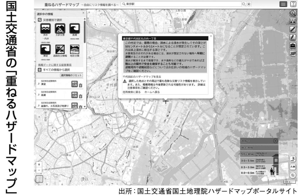Open the hamburger menu in header
300x195 pixels.
pos(284,5)
